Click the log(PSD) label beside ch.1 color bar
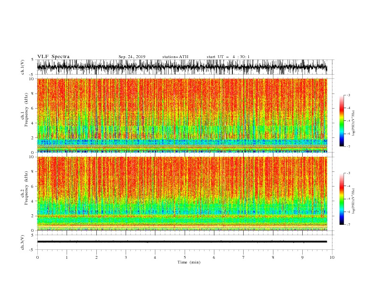This screenshot has width=374, height=289. pyautogui.click(x=353, y=123)
